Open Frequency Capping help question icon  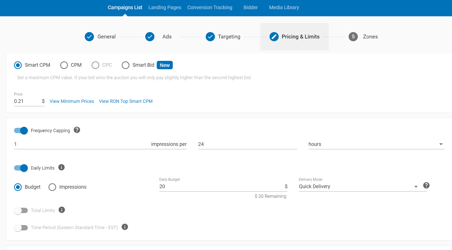[77, 130]
